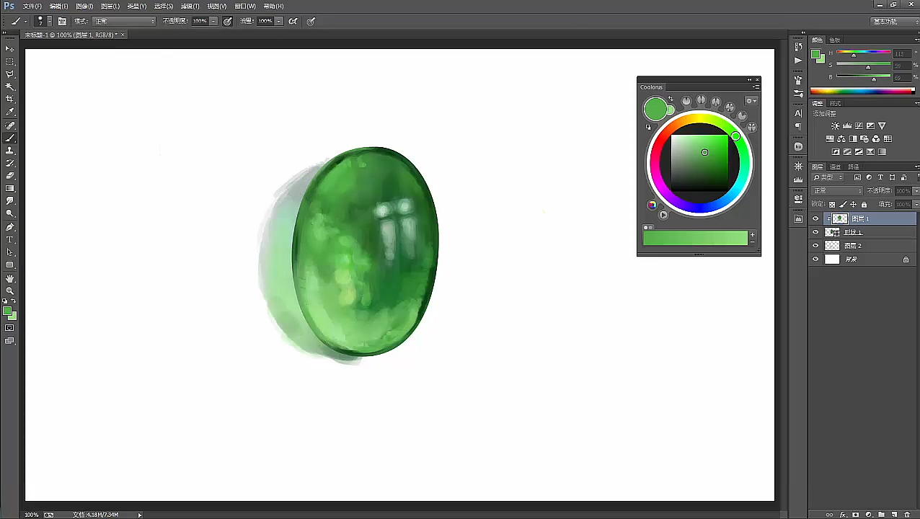This screenshot has width=920, height=519.
Task: Toggle pressure-for-size button in options bar
Action: [311, 21]
